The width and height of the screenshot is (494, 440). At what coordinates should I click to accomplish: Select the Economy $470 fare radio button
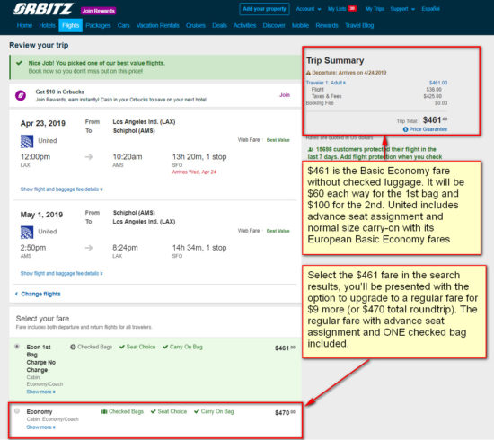click(x=17, y=411)
